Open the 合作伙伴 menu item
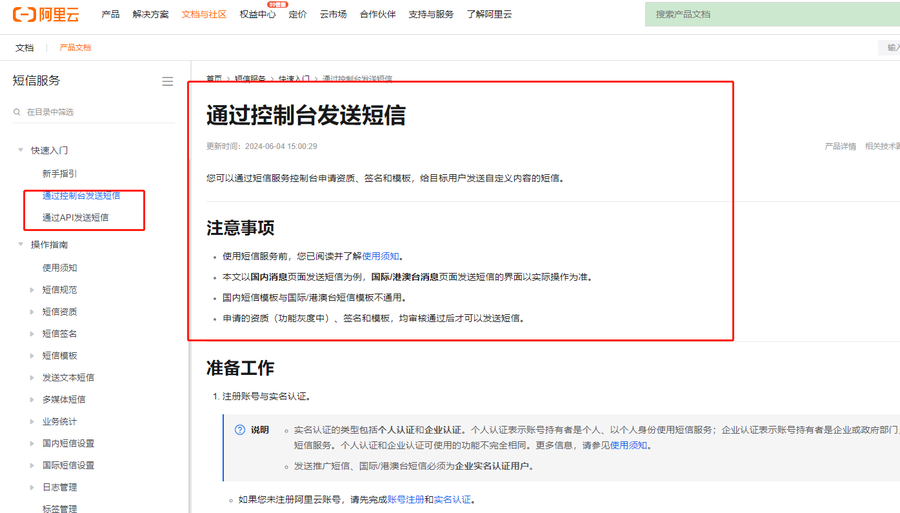 (378, 14)
